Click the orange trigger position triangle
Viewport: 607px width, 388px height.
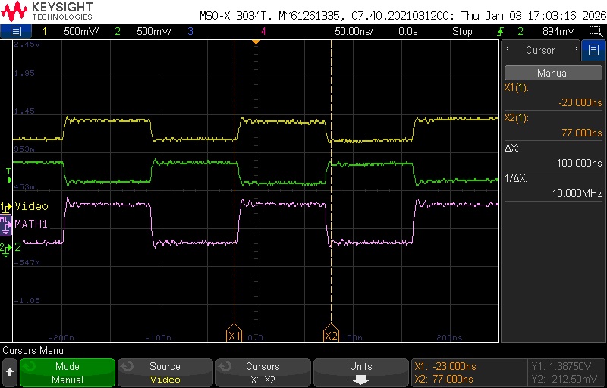coord(256,42)
